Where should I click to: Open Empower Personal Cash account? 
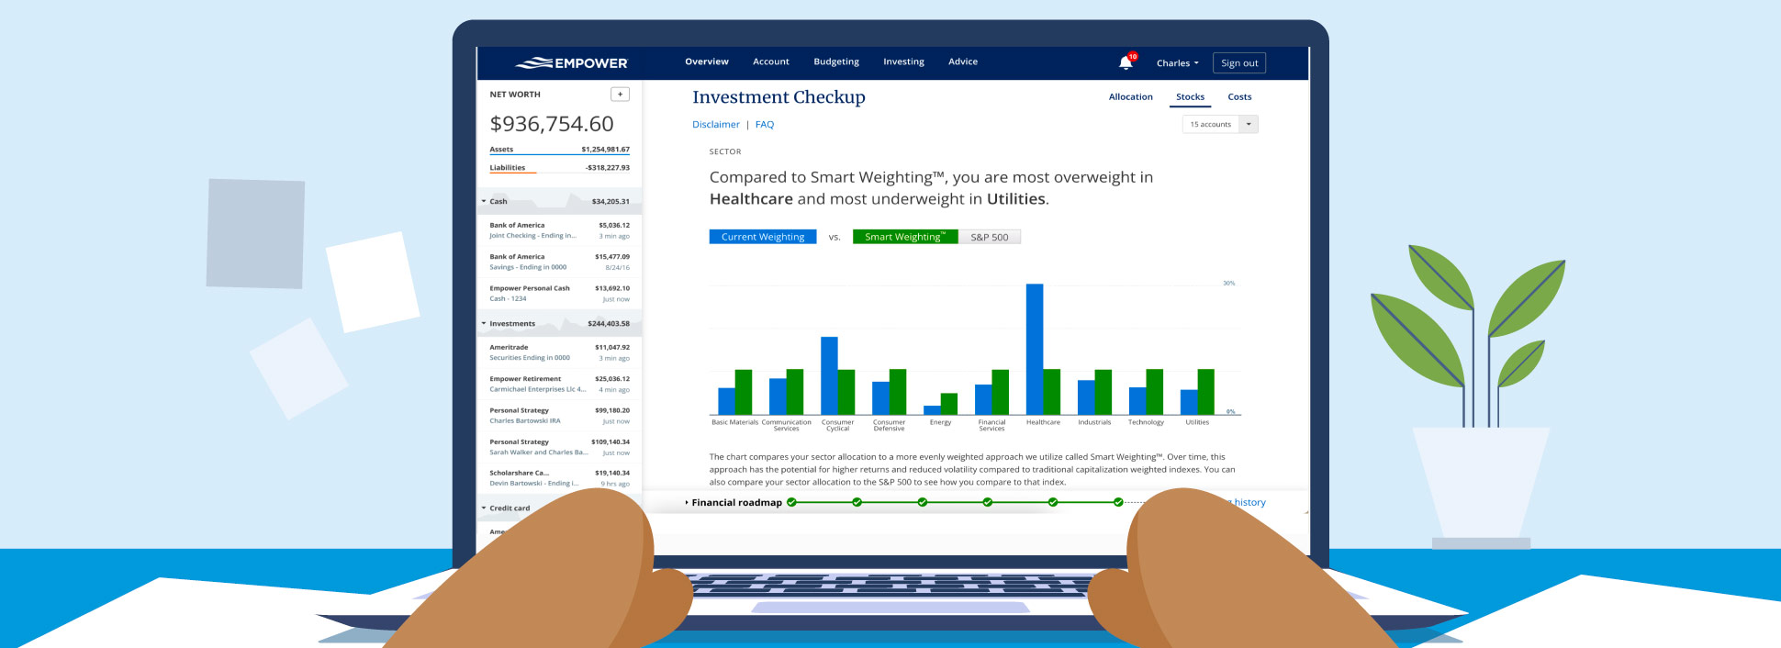point(559,294)
